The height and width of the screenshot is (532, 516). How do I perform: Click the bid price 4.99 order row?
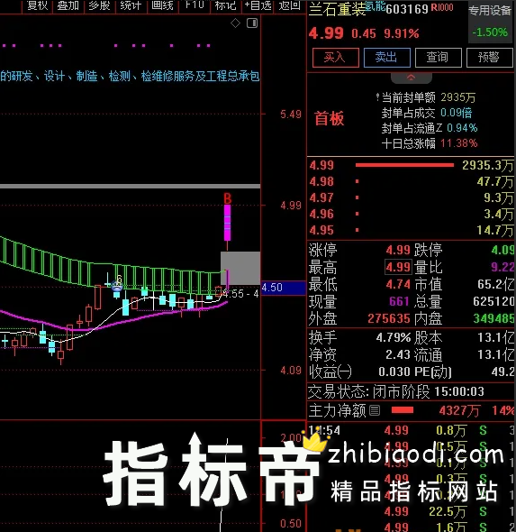(411, 165)
